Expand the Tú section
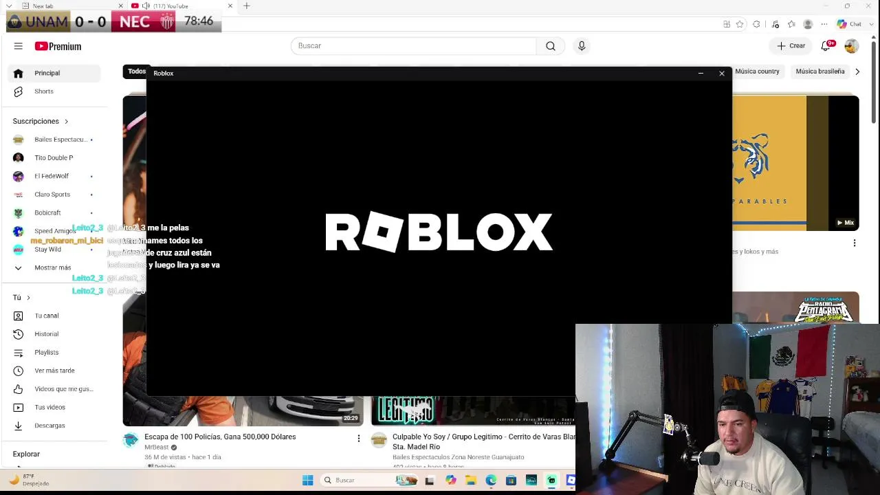The height and width of the screenshot is (495, 880). (22, 298)
